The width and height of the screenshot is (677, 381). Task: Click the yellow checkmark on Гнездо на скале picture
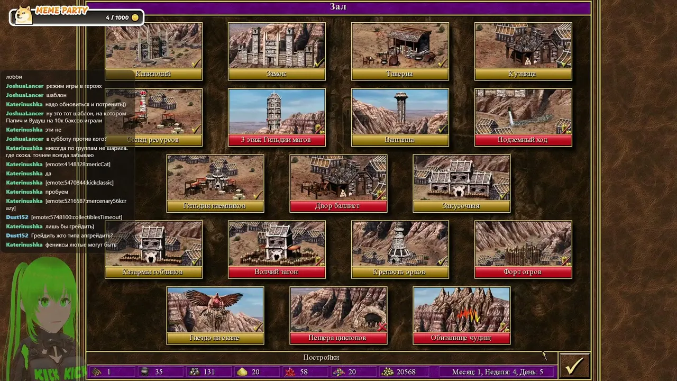[258, 328]
